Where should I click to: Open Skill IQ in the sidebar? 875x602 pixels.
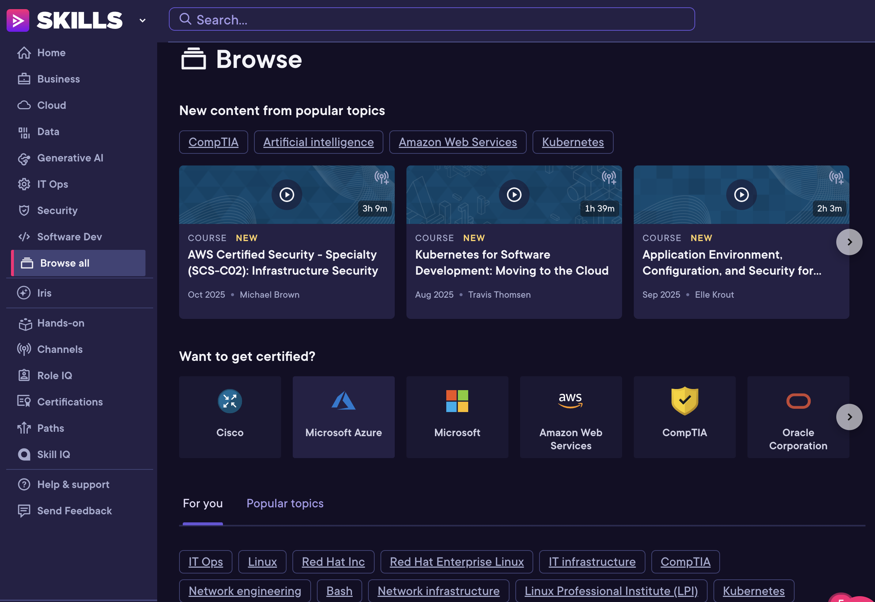53,454
